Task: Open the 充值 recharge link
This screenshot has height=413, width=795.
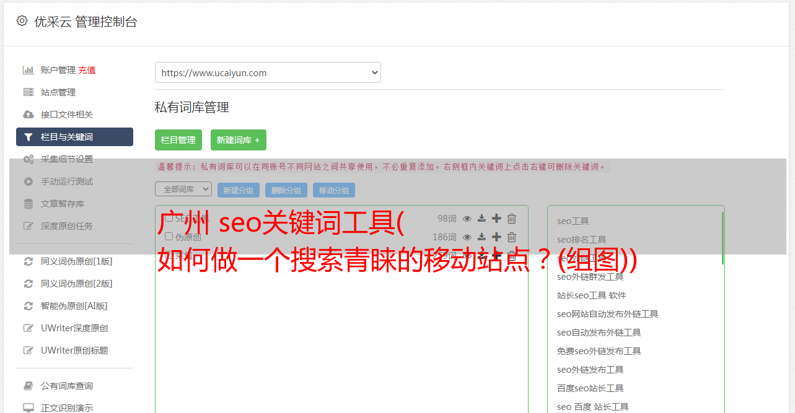Action: point(87,70)
